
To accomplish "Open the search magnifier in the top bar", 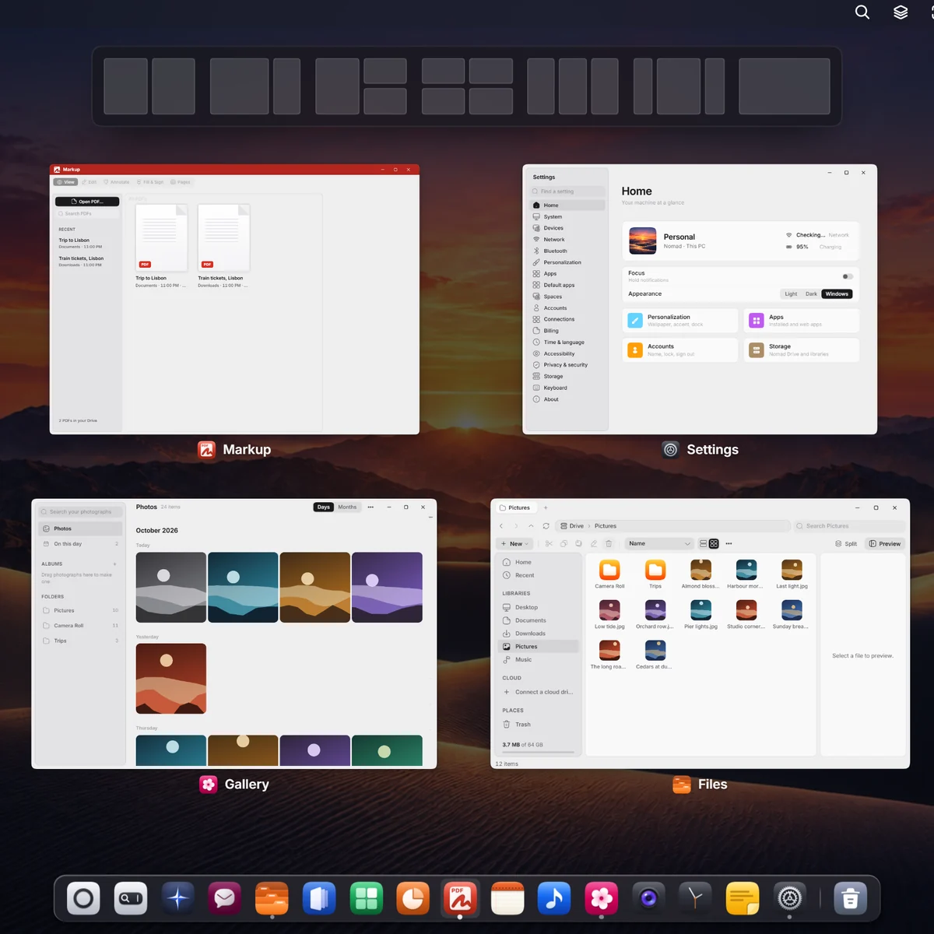I will point(862,12).
